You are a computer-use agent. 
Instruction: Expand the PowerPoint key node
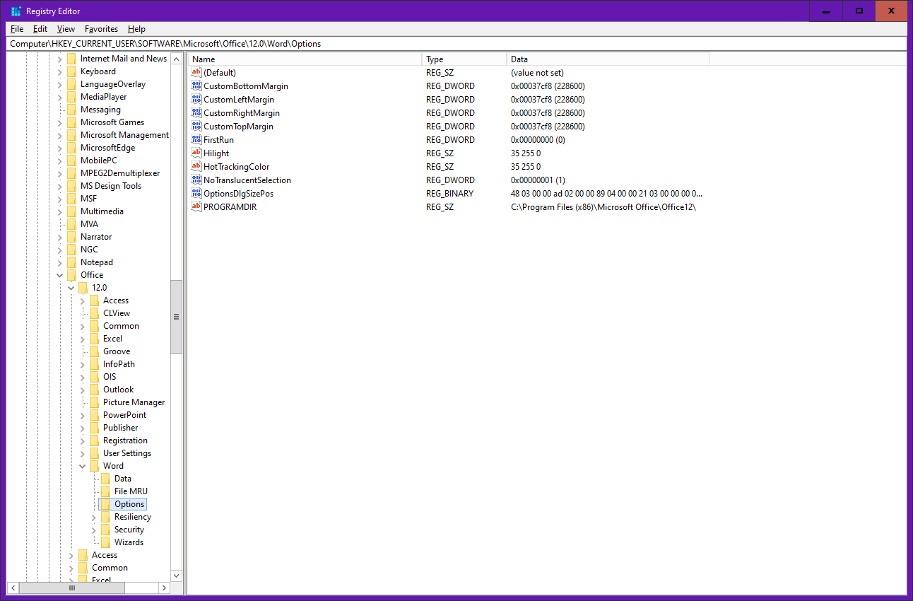pyautogui.click(x=83, y=415)
